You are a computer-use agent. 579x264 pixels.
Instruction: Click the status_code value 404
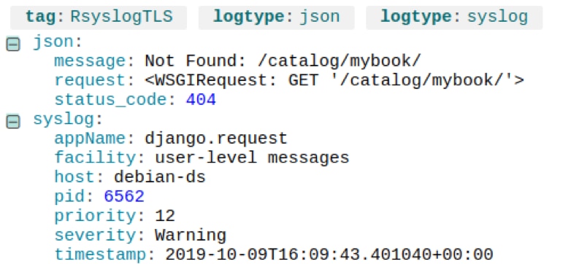pyautogui.click(x=201, y=100)
